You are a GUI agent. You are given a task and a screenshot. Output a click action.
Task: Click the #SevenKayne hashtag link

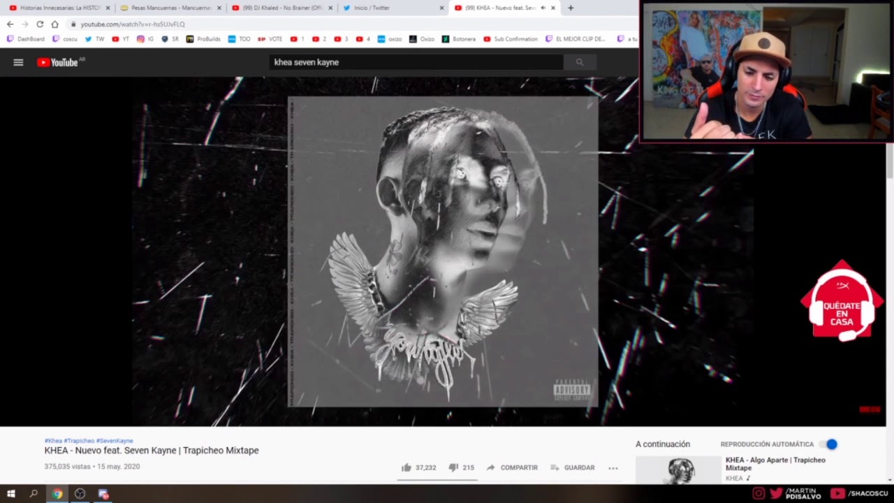coord(115,441)
